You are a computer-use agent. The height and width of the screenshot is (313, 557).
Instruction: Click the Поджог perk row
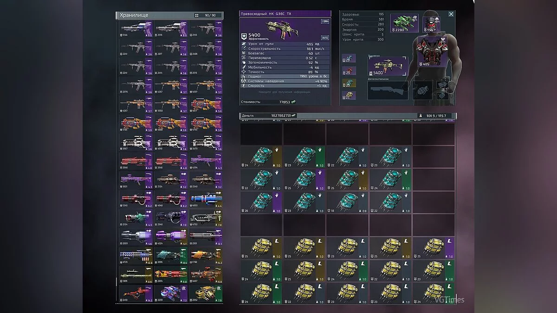[x=285, y=77]
